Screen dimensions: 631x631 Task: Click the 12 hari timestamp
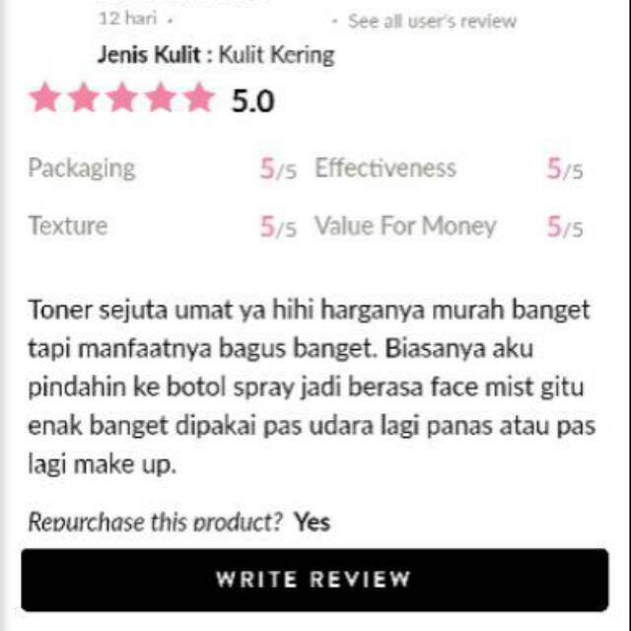coord(127,19)
